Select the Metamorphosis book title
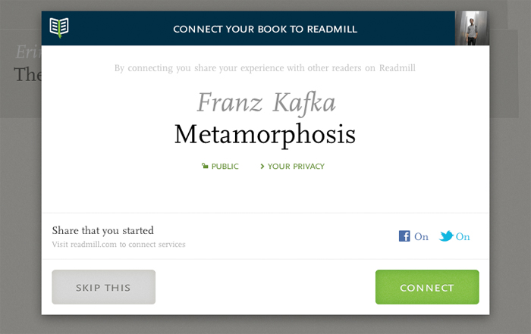Image resolution: width=531 pixels, height=334 pixels. (x=265, y=135)
